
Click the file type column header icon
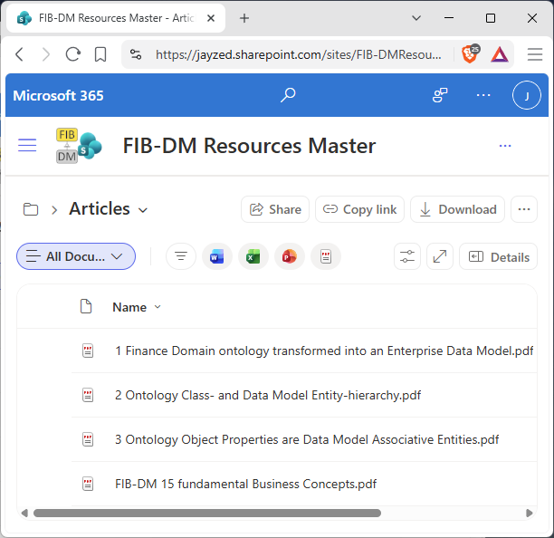pos(86,306)
